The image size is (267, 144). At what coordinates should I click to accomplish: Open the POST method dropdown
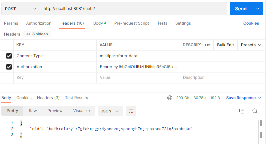coord(20,9)
